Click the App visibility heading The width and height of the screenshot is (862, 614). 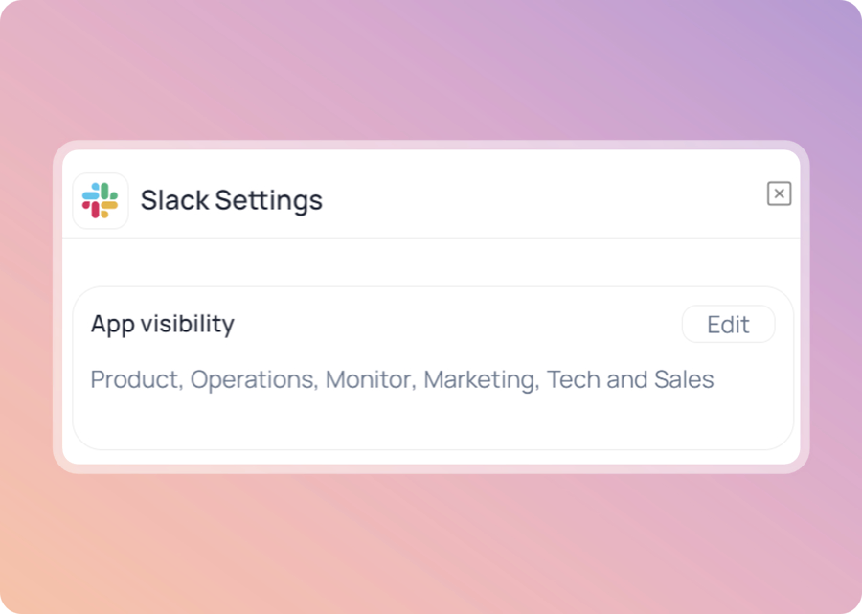pyautogui.click(x=162, y=324)
